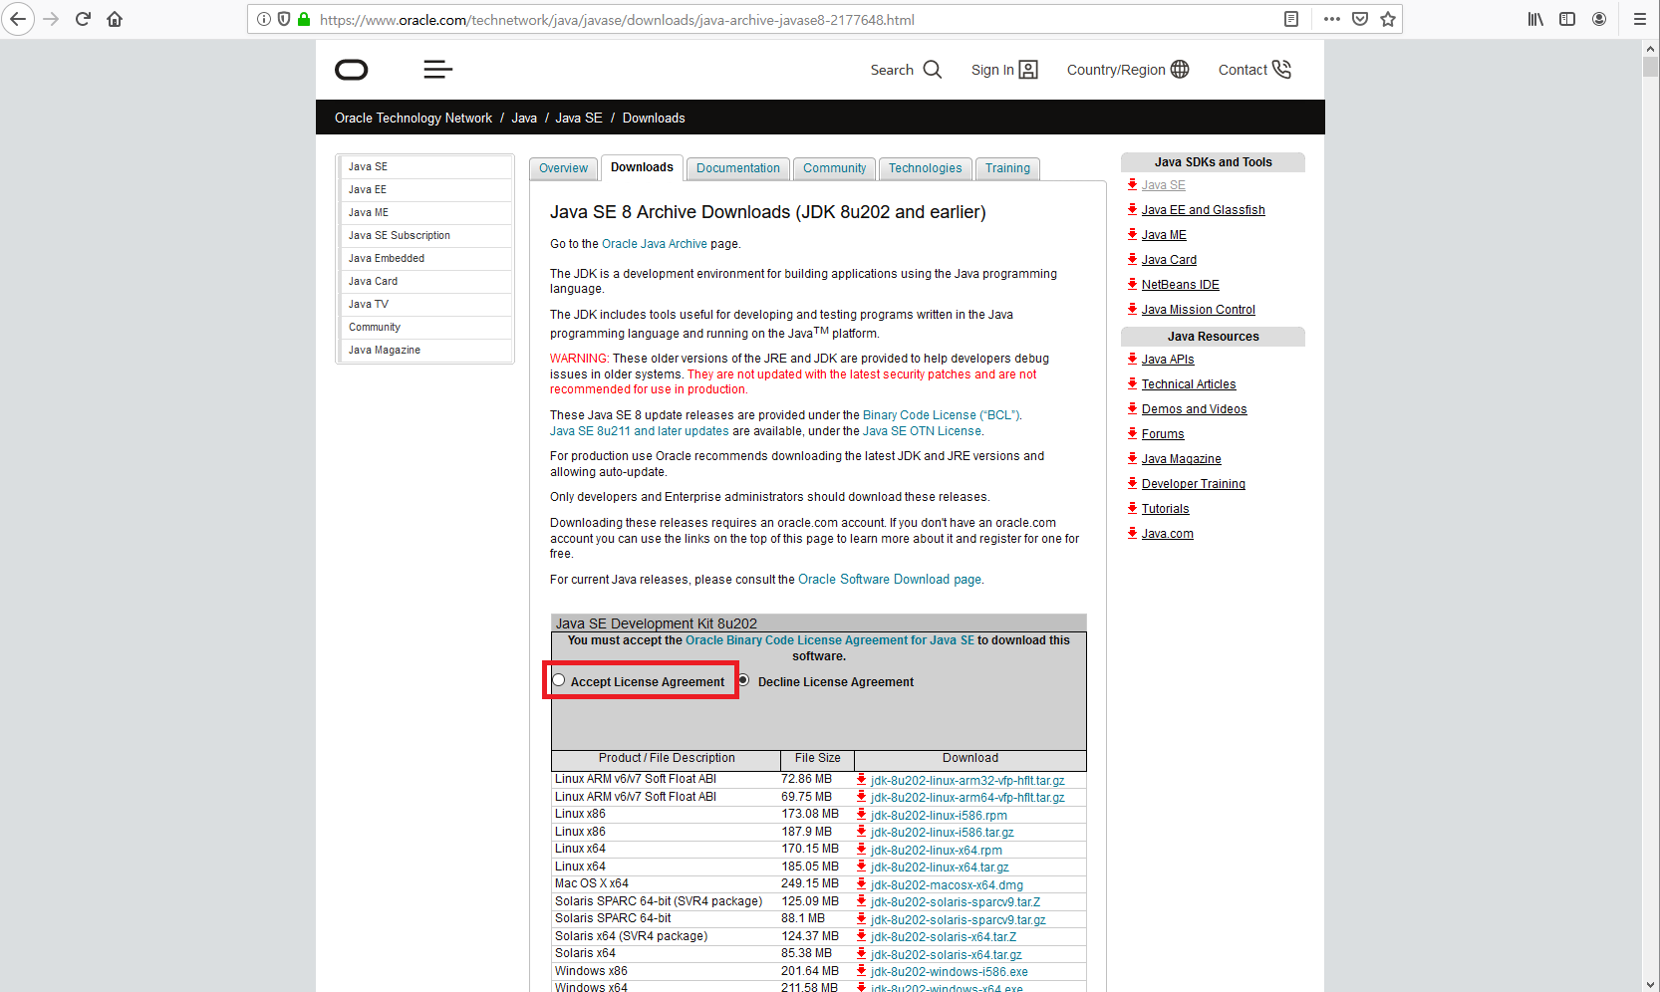
Task: Click the tracking protection shield icon
Action: point(284,19)
